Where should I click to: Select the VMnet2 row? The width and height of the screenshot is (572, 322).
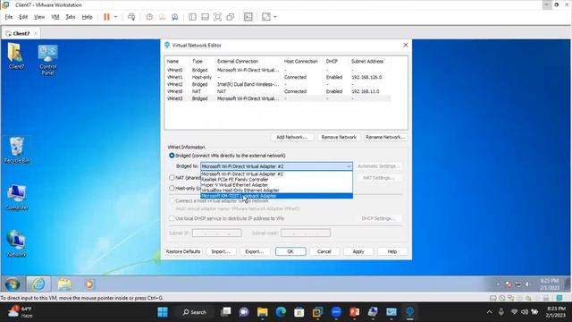point(278,84)
